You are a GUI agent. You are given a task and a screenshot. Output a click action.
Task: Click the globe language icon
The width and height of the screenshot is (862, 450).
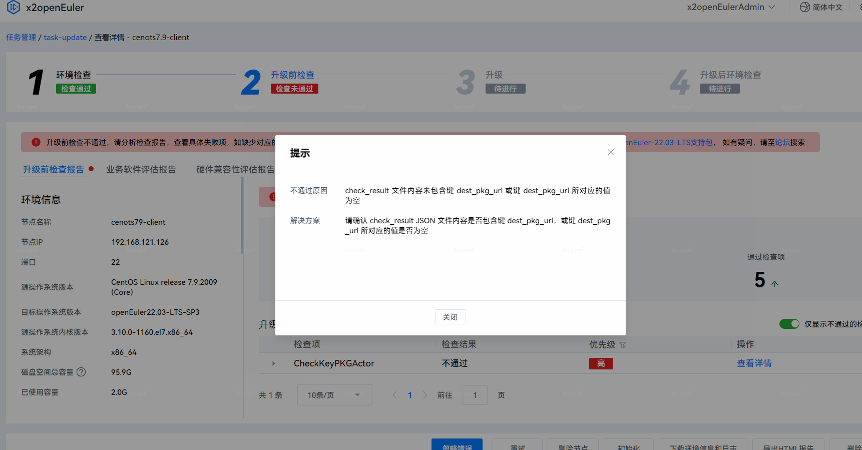click(804, 7)
